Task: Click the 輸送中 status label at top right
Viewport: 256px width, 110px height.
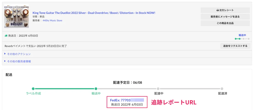Action: click(242, 35)
